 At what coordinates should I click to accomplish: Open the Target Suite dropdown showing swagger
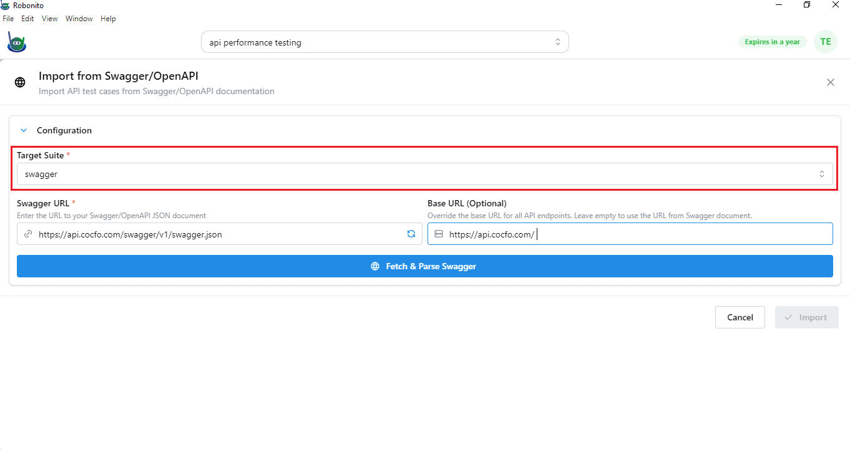(424, 175)
